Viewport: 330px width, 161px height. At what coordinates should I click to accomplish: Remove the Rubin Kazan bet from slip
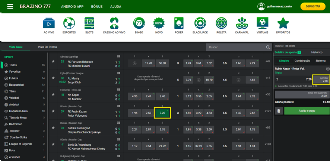coord(328,69)
